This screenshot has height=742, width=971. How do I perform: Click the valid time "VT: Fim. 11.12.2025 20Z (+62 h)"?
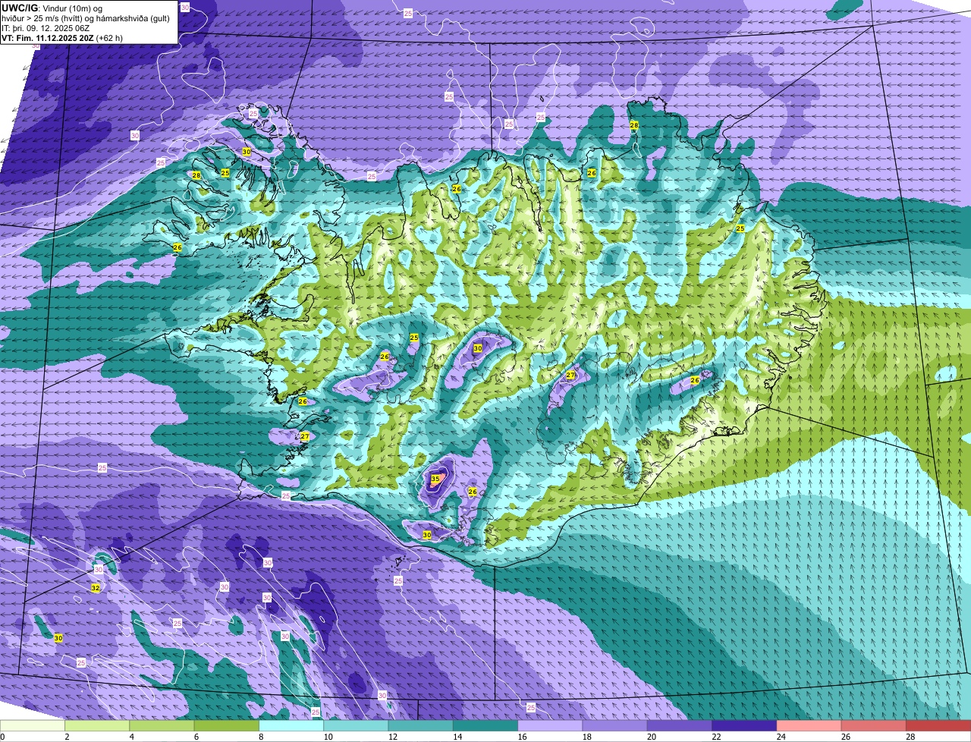[x=62, y=38]
